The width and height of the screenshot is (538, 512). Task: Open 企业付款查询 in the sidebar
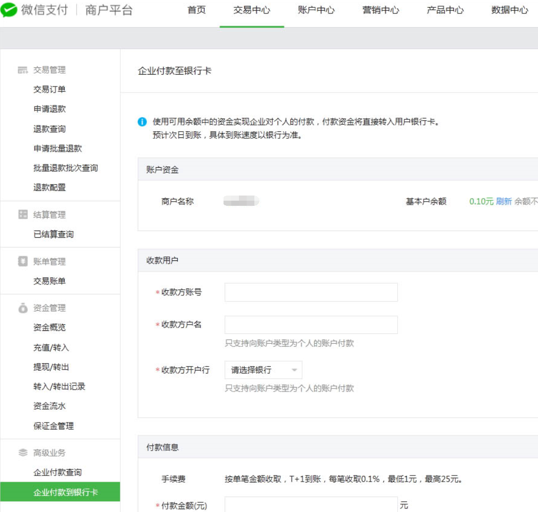click(x=58, y=472)
